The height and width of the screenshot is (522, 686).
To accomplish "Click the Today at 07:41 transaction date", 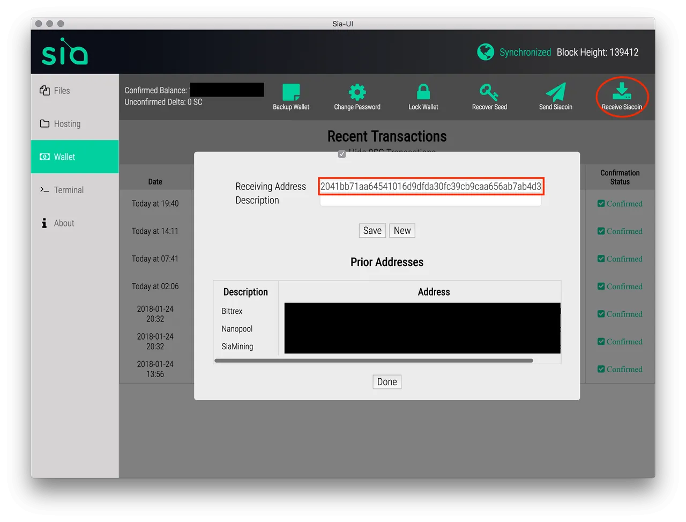I will 155,259.
